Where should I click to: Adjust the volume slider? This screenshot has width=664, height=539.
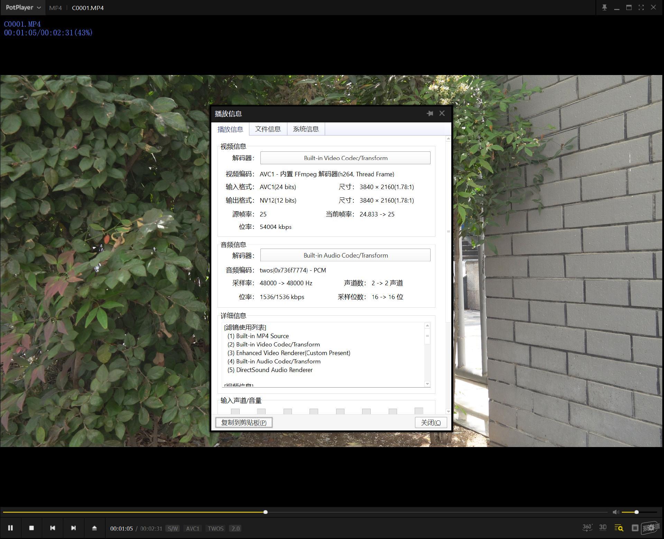(x=639, y=512)
